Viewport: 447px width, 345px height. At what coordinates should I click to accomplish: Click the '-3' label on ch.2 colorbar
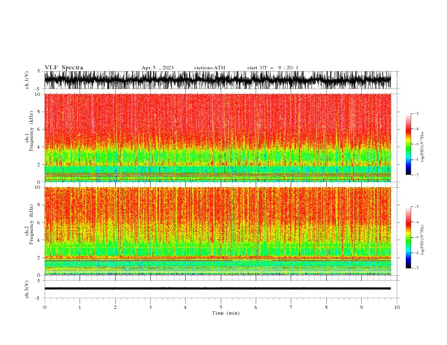(416, 207)
